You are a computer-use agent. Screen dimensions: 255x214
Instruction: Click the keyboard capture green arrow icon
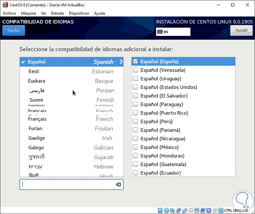pos(221,210)
